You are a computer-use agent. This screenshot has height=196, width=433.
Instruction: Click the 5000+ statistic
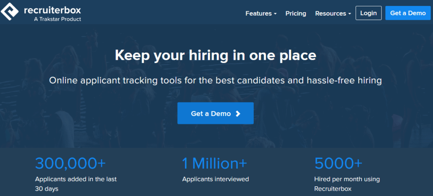338,163
